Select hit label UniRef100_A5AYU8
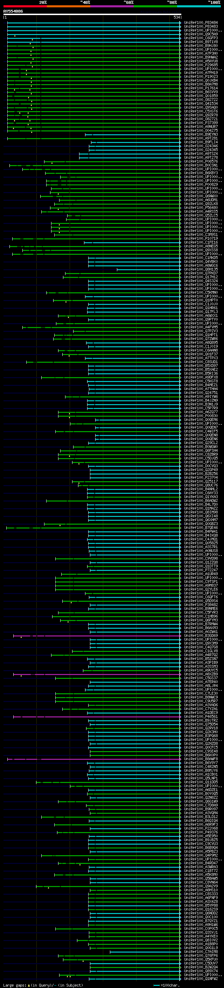The height and width of the screenshot is (988, 224). pos(201,61)
